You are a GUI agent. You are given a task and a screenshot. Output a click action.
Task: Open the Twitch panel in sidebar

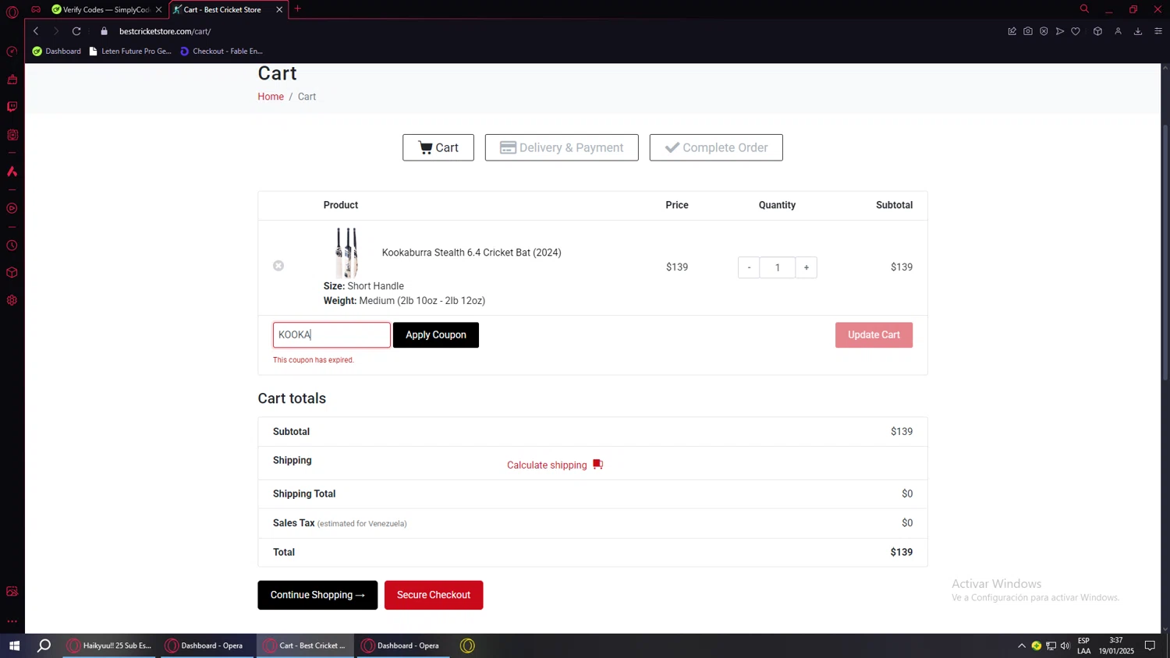click(x=12, y=107)
